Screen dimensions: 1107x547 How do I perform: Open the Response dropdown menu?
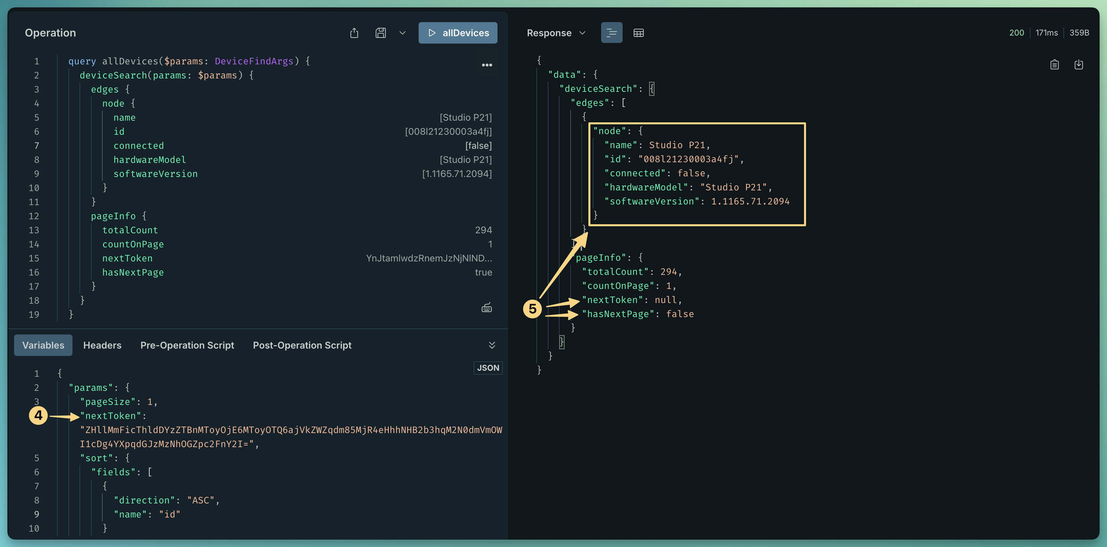pos(556,33)
